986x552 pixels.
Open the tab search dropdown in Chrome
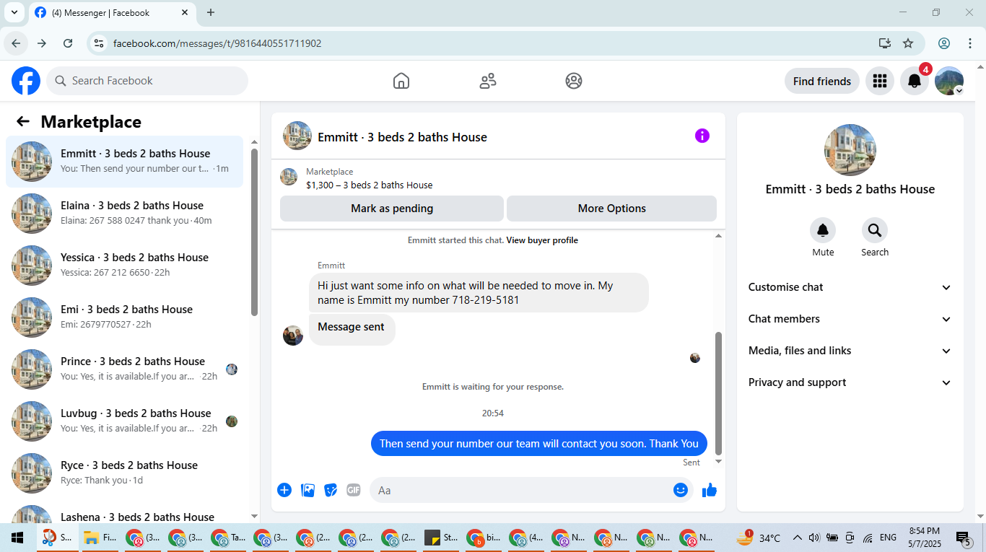coord(14,12)
